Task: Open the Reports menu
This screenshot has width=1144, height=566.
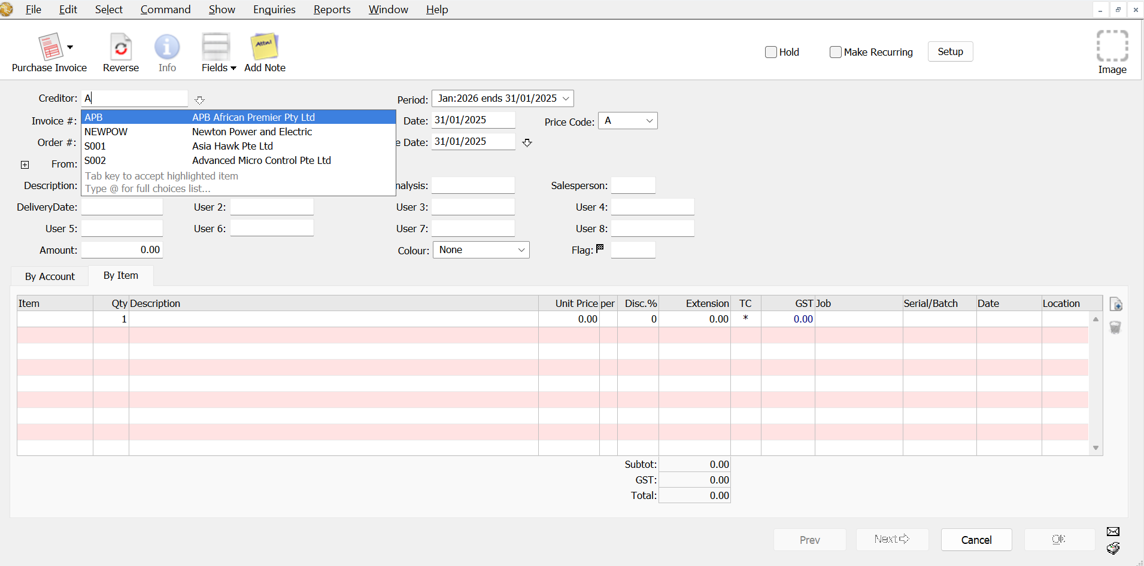Action: click(332, 10)
